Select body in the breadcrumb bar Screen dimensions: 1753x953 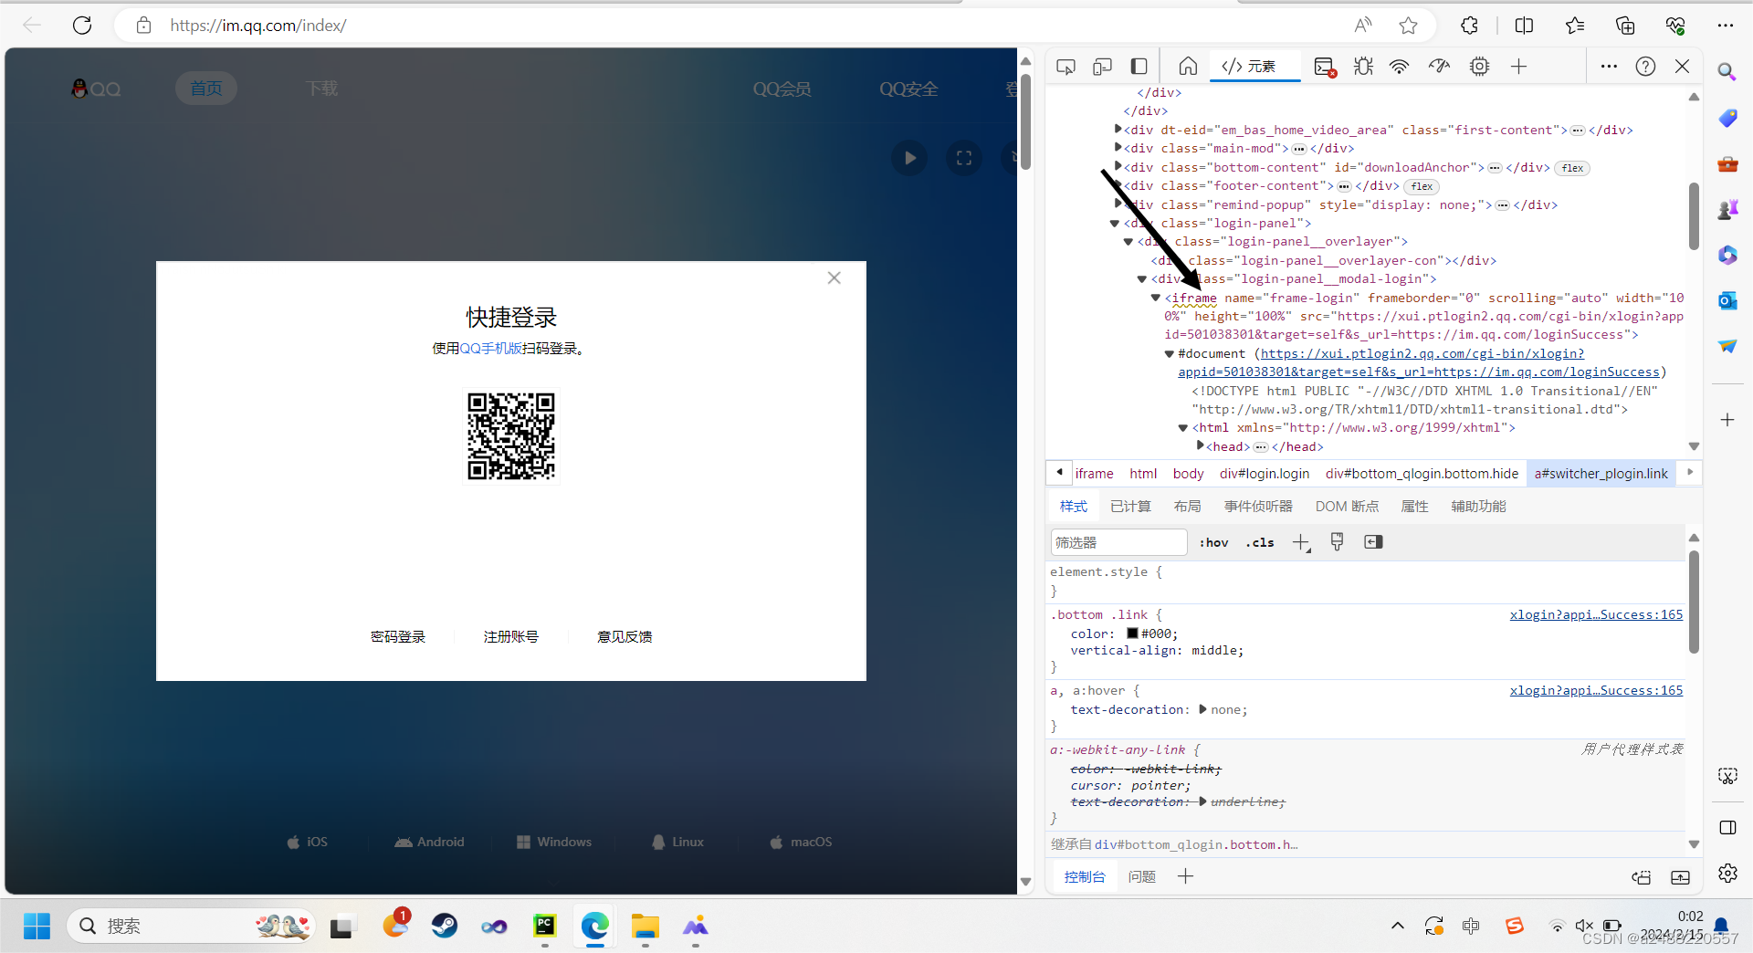pos(1188,474)
